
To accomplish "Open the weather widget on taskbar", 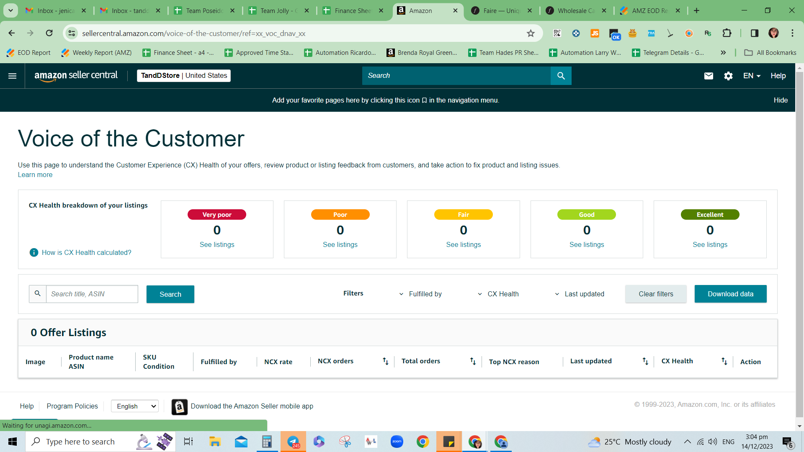I will coord(629,442).
